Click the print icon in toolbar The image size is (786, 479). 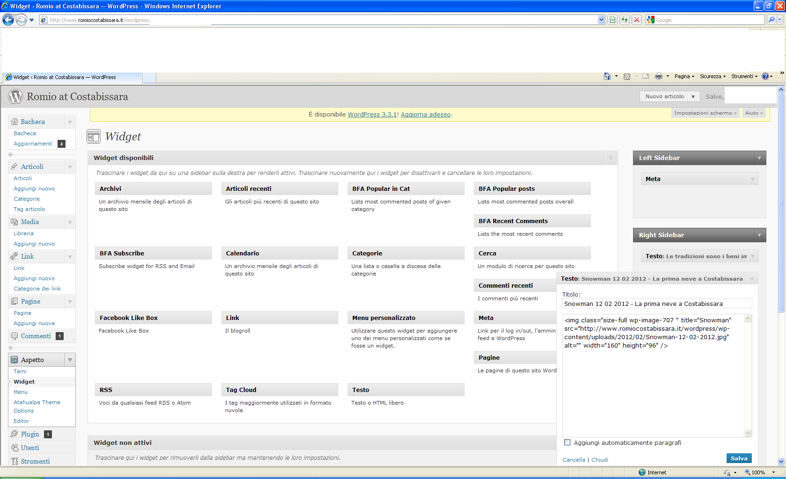point(659,76)
